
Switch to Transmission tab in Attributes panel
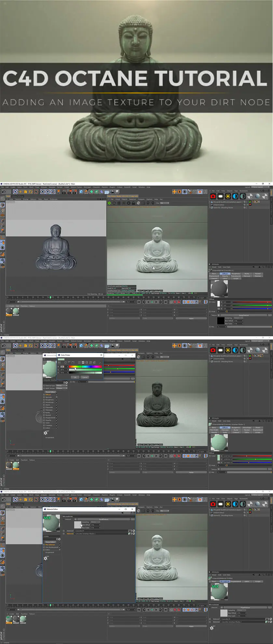click(x=236, y=276)
